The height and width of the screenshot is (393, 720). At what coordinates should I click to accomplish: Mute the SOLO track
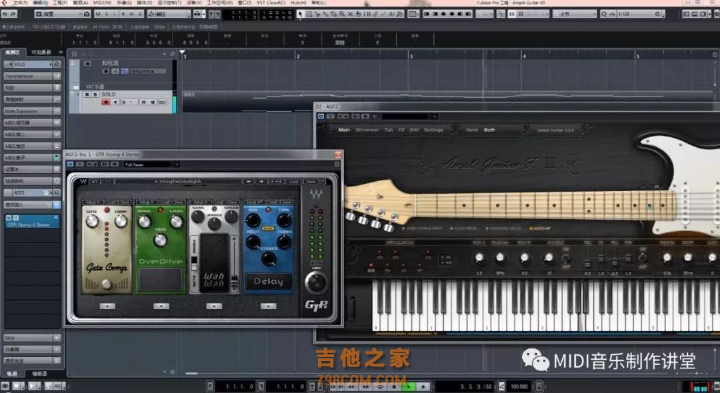tap(87, 95)
